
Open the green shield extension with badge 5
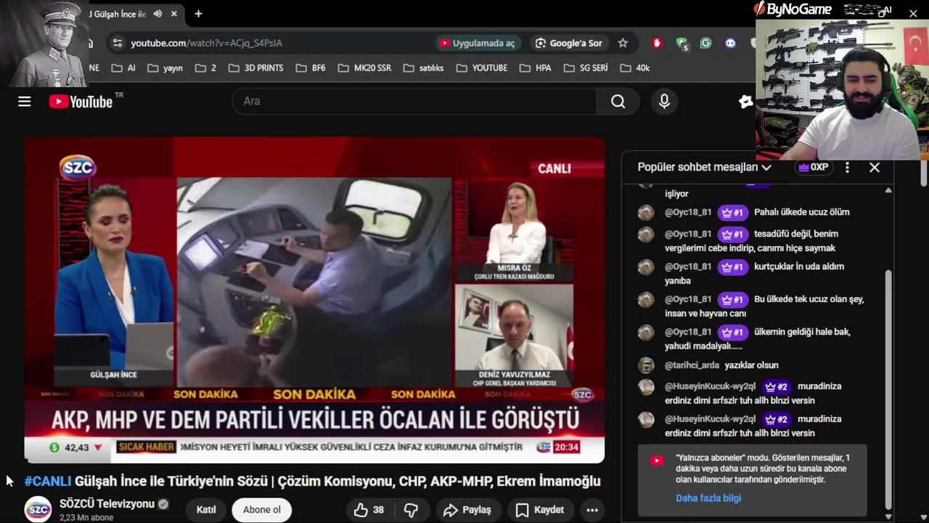(x=682, y=44)
